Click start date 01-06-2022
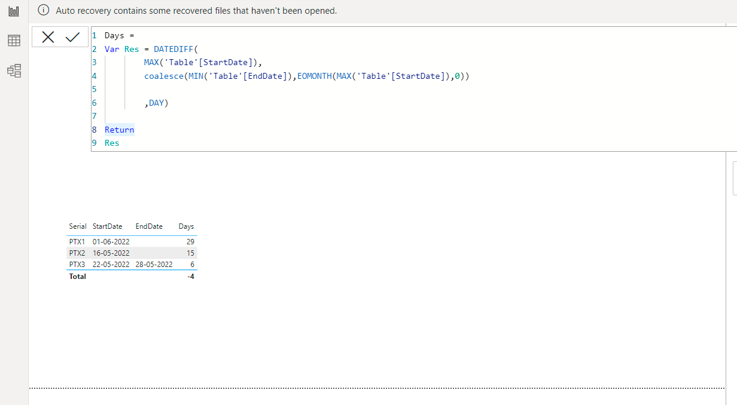 pos(111,241)
